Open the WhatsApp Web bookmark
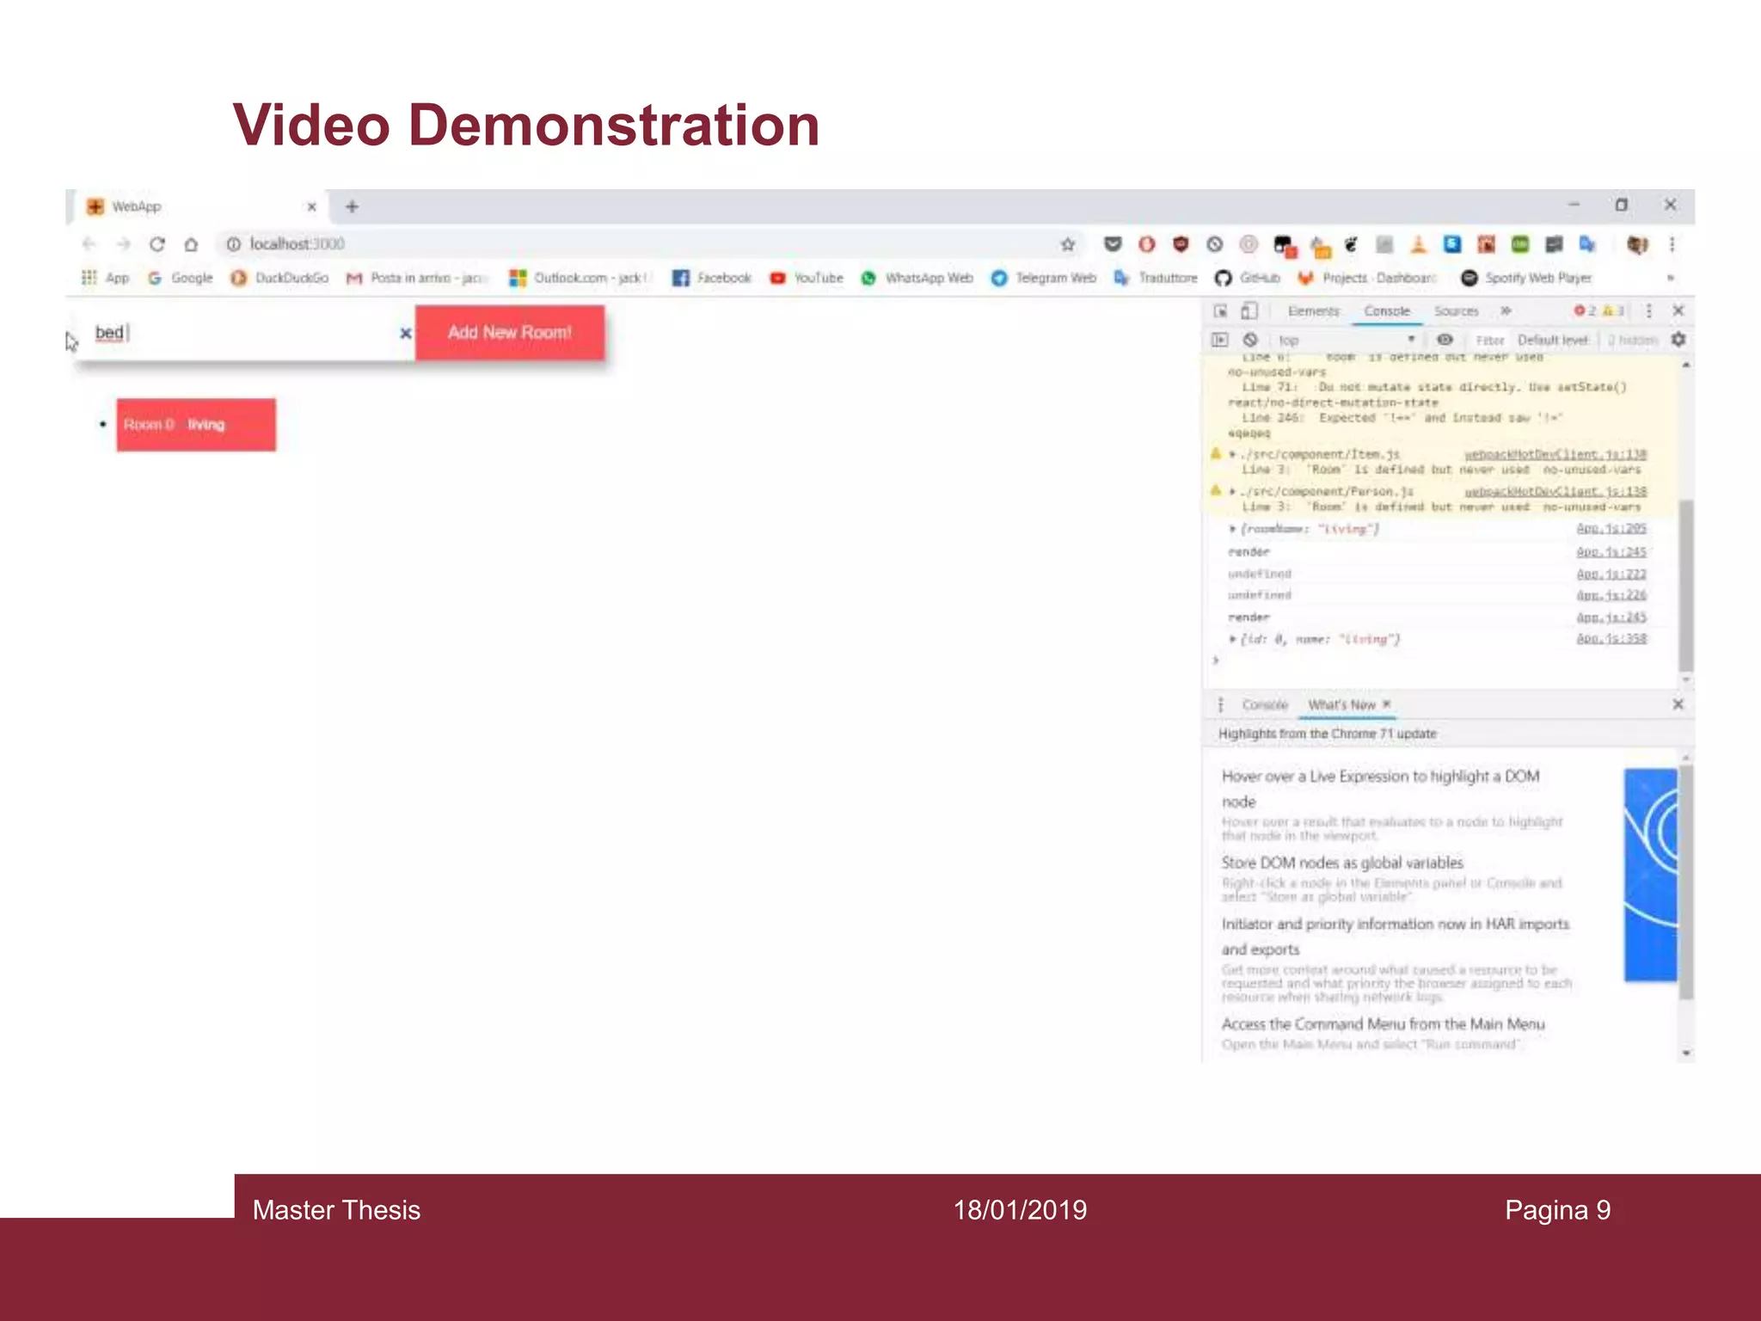 point(917,278)
